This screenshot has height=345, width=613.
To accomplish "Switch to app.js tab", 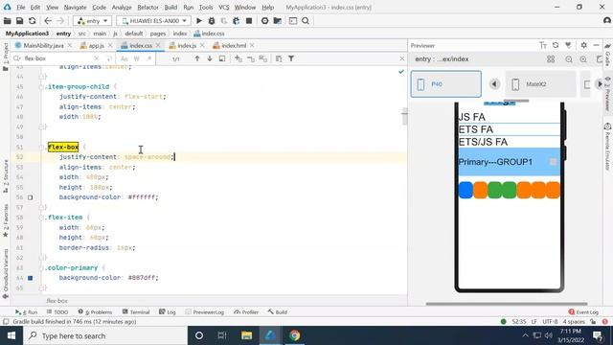I will tap(96, 46).
